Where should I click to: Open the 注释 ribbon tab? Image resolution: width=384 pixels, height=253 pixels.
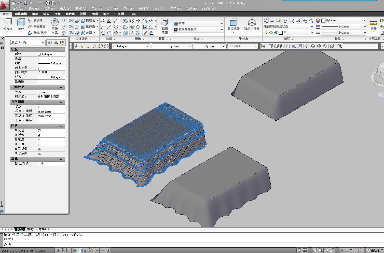click(x=57, y=14)
